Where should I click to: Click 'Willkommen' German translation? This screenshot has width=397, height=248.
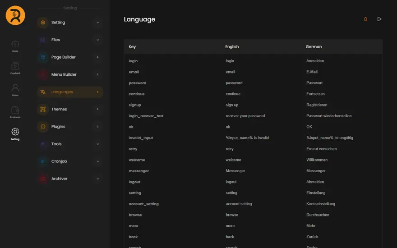pyautogui.click(x=317, y=160)
